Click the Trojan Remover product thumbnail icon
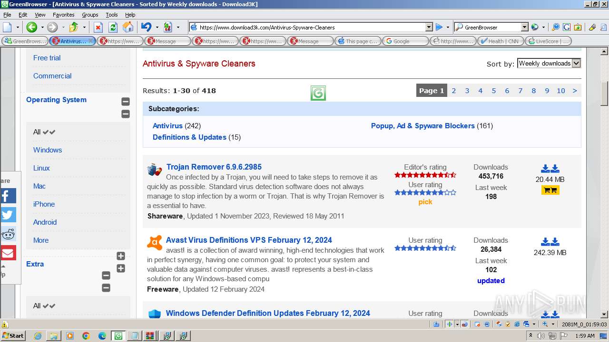Image resolution: width=609 pixels, height=342 pixels. pyautogui.click(x=155, y=170)
